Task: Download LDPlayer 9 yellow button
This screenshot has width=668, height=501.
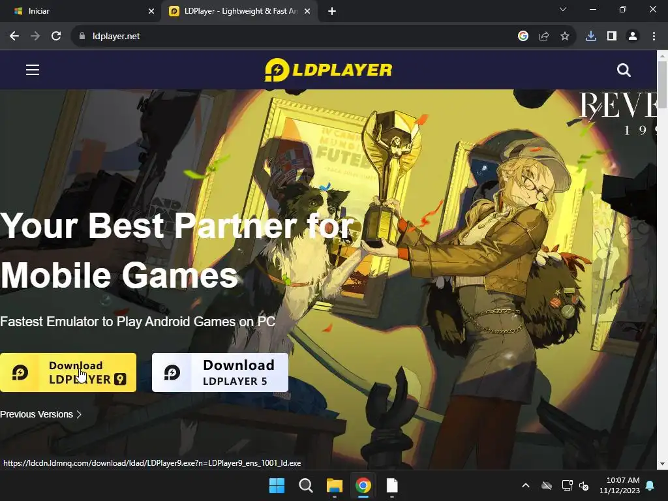Action: [x=68, y=372]
